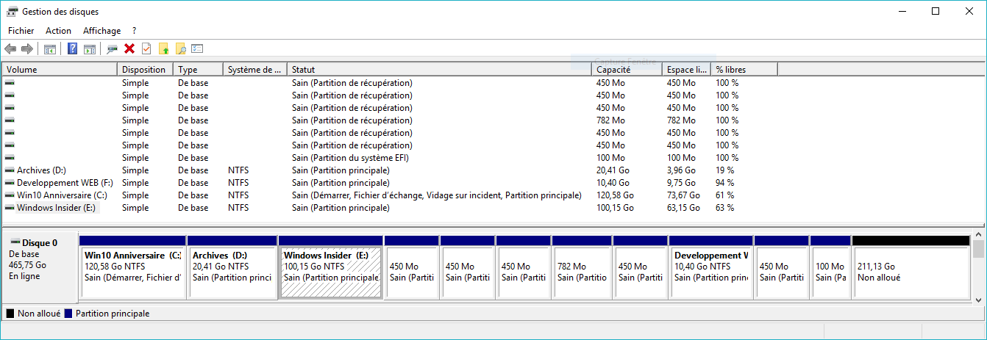Sort by the Capacité column header

tap(627, 70)
